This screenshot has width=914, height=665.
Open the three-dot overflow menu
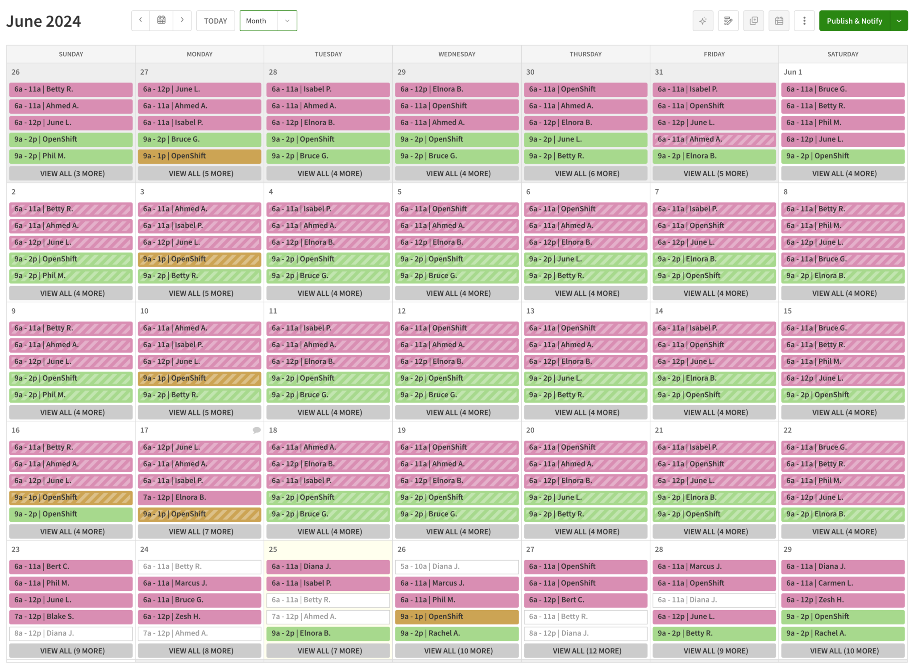[804, 21]
